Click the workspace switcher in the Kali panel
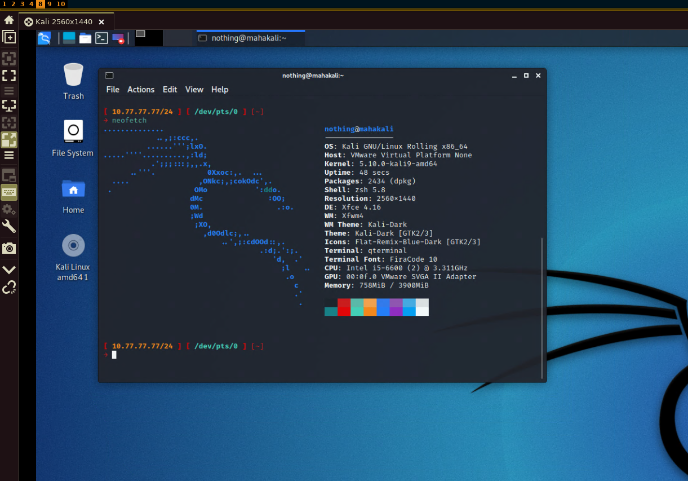Viewport: 688px width, 481px height. [x=163, y=38]
